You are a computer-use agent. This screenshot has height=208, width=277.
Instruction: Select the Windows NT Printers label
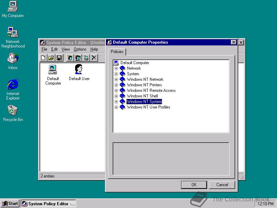[x=144, y=85]
